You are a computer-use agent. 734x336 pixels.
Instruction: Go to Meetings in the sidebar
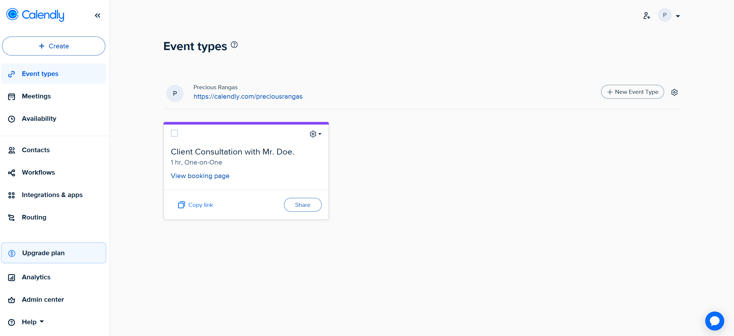(x=36, y=96)
